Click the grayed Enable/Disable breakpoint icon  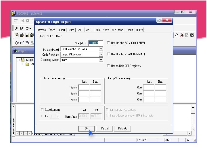[x=187, y=35]
